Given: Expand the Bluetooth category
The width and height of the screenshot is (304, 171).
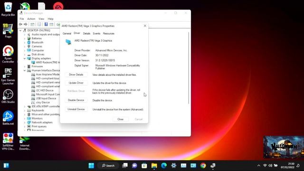Looking at the screenshot, I should [25, 42].
